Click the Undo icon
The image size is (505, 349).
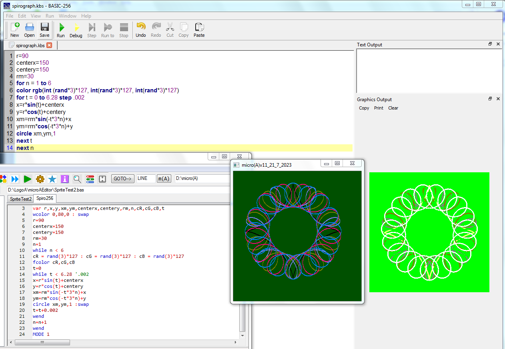(141, 27)
